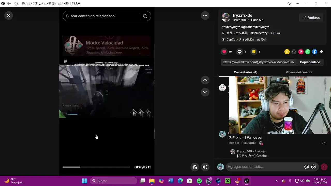Insert a mention with @ icon
331x186 pixels.
point(307,167)
